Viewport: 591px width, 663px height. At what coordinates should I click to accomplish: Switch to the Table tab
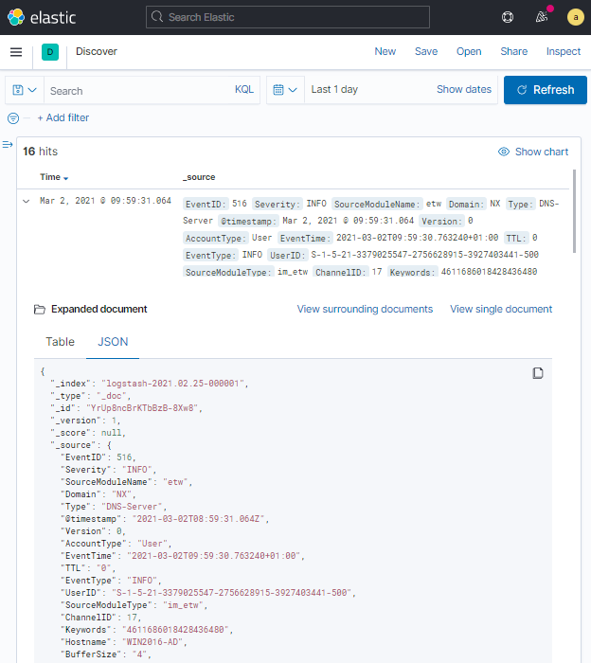coord(61,342)
